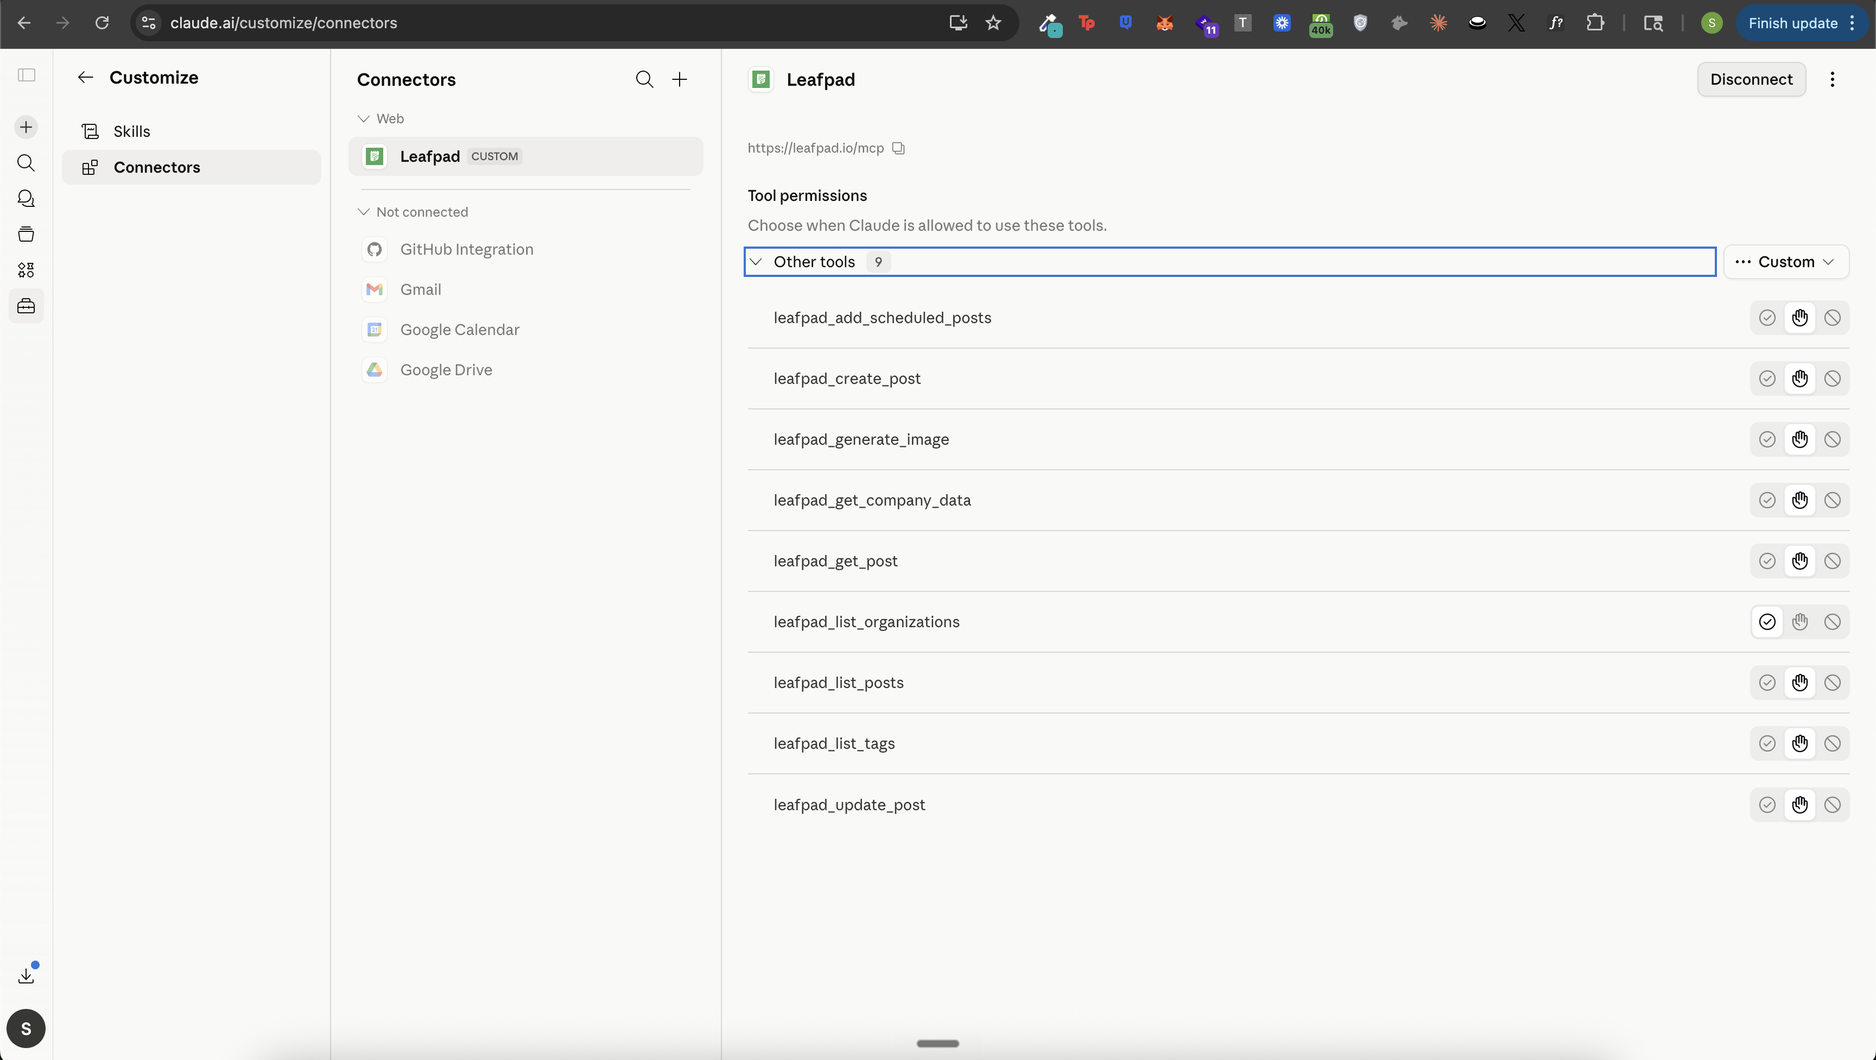Viewport: 1876px width, 1060px height.
Task: Set leafpad_add_scheduled_posts to always allow
Action: [x=1767, y=318]
